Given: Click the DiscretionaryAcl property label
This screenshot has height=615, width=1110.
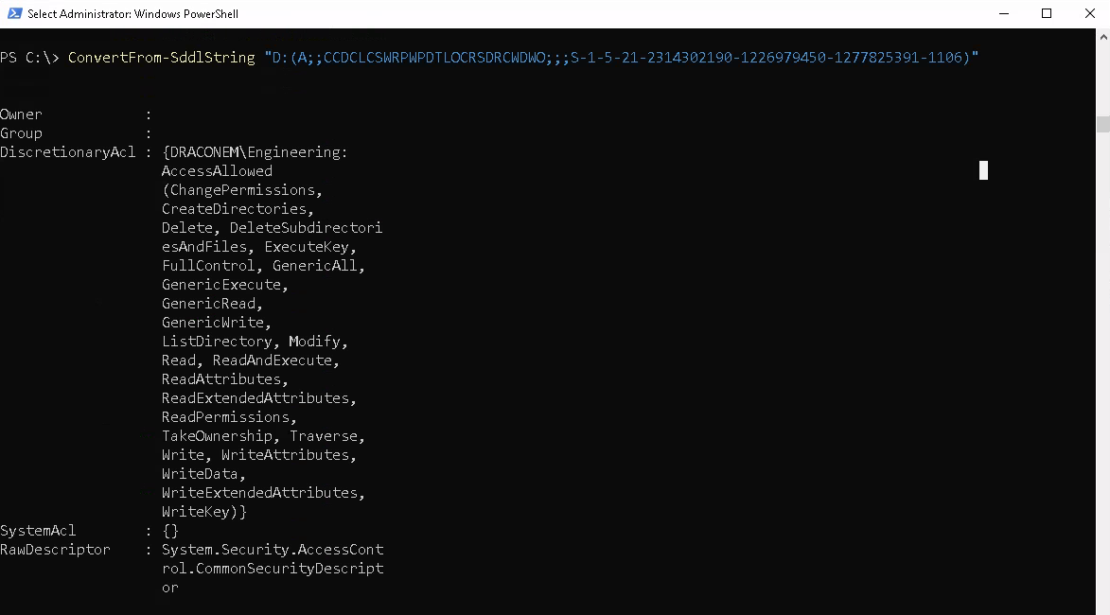Looking at the screenshot, I should coord(67,152).
